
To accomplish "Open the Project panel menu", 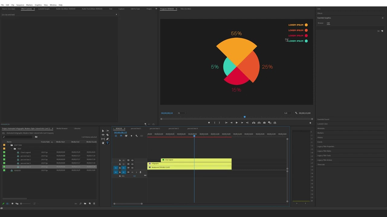I will pyautogui.click(x=52, y=128).
